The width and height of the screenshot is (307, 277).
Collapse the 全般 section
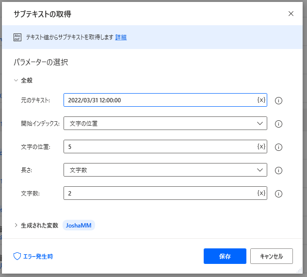(x=16, y=81)
